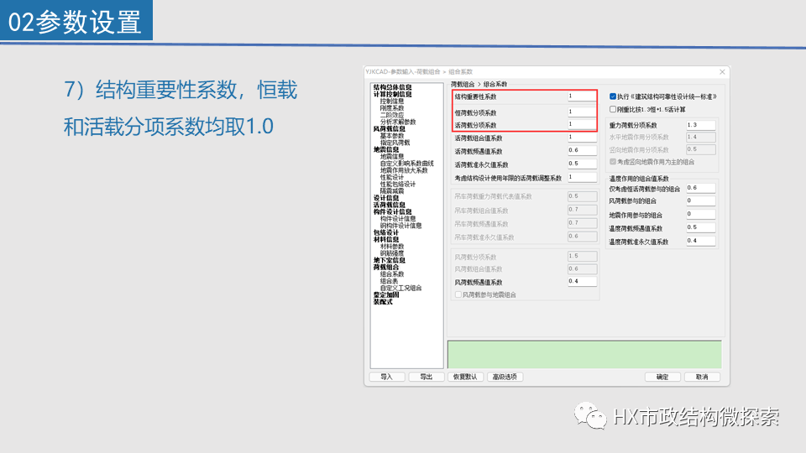This screenshot has width=806, height=453.
Task: Cancel the dialog with 取消 button
Action: click(702, 377)
